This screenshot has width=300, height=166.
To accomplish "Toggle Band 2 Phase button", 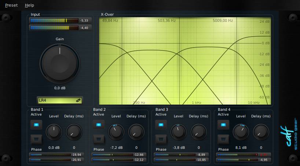I will click(x=99, y=139).
